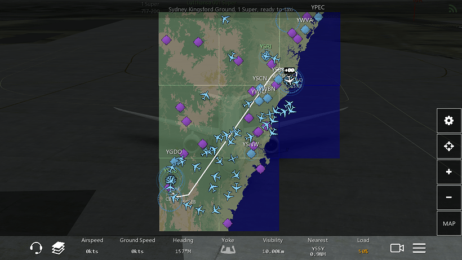462x260 pixels.
Task: Click the Load 50% readout
Action: click(x=363, y=246)
